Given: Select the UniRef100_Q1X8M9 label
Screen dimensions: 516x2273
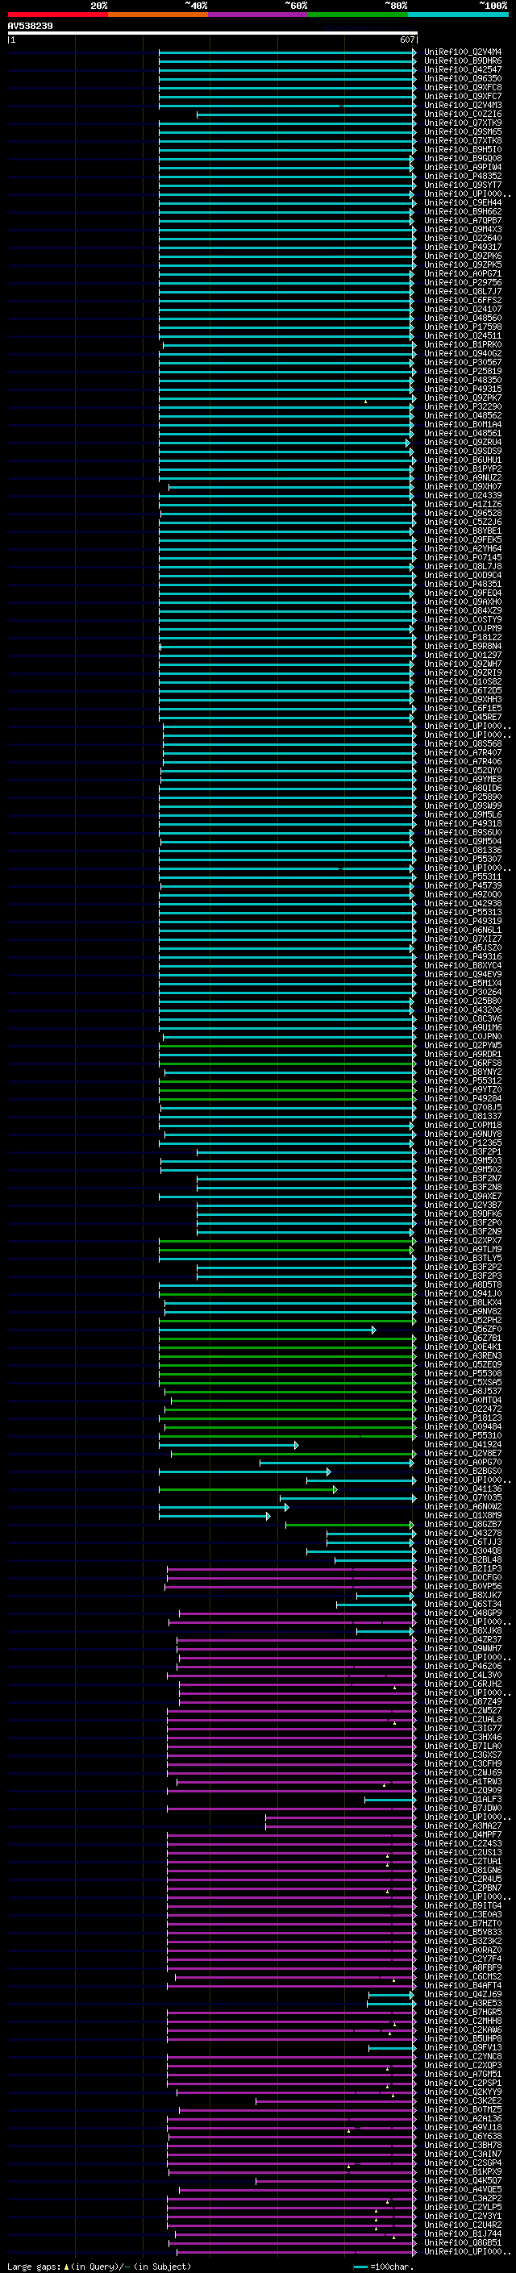Looking at the screenshot, I should (x=463, y=1516).
